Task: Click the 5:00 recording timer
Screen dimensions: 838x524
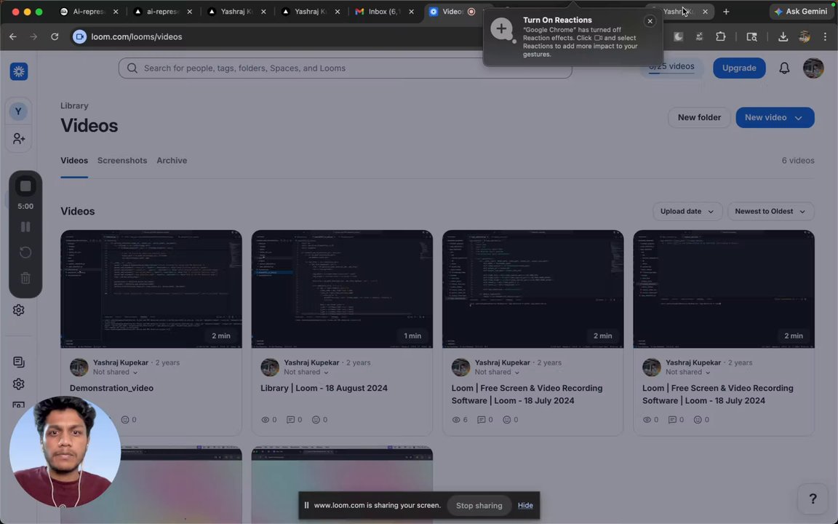Action: click(25, 207)
